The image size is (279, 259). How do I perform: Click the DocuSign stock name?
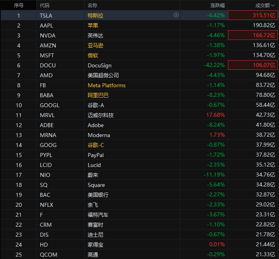tap(100, 65)
